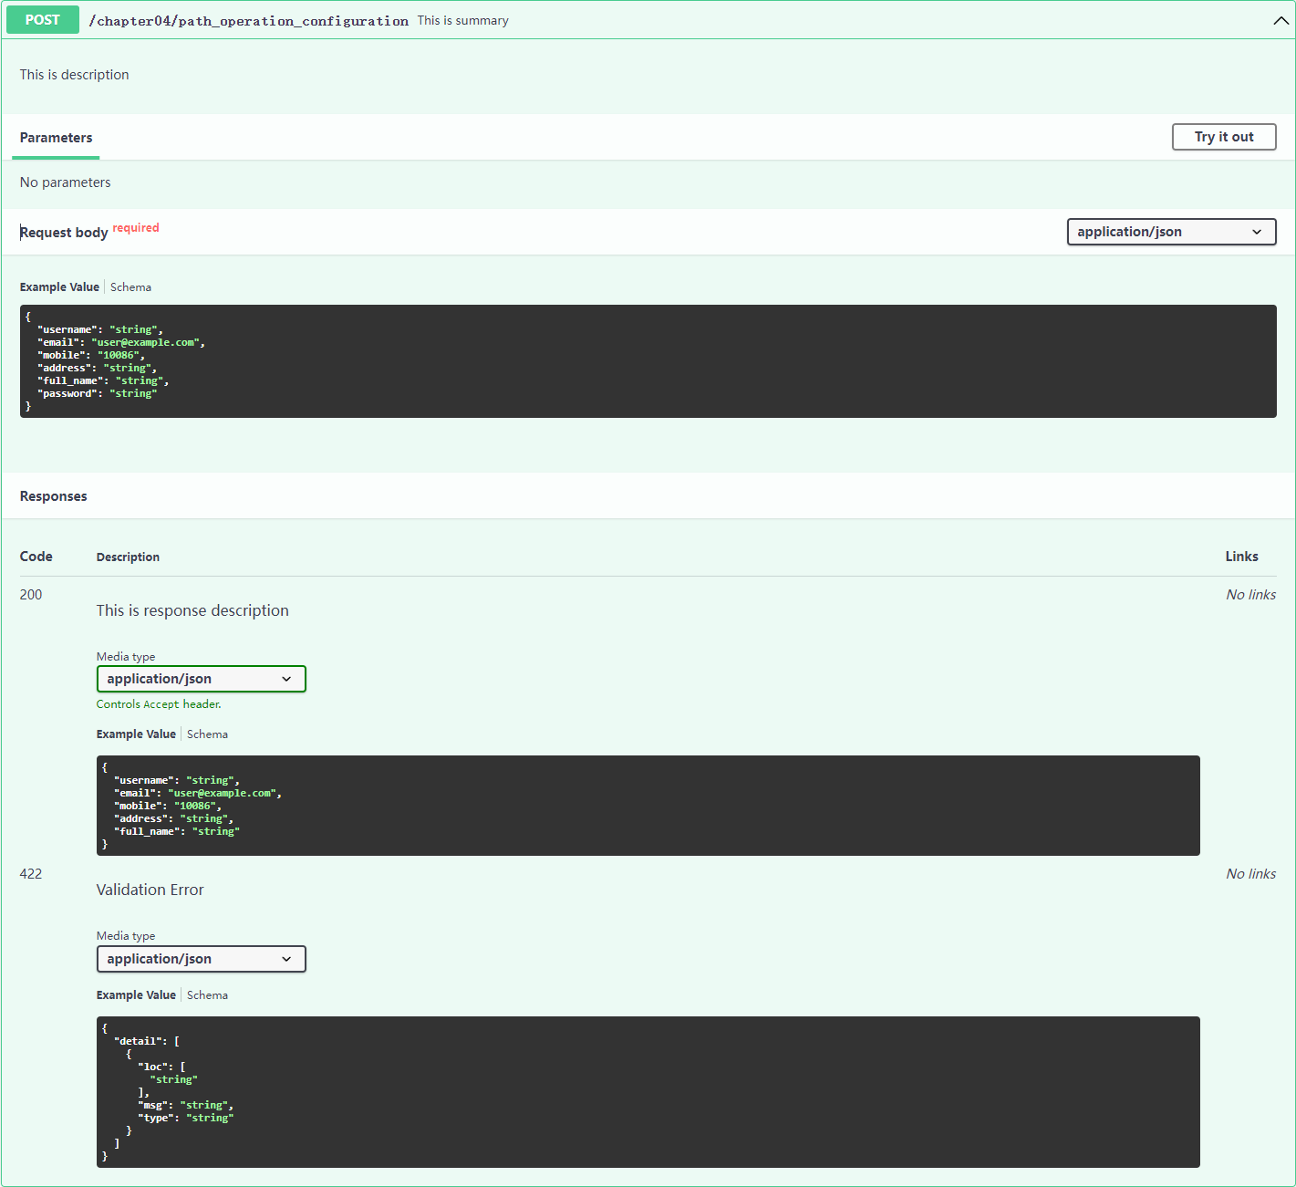
Task: Click 'No links' in the 200 row
Action: tap(1250, 595)
